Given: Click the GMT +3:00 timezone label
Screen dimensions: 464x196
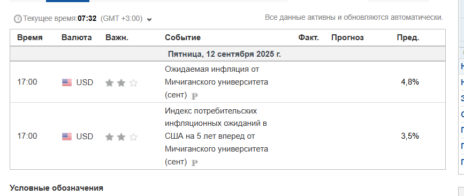Looking at the screenshot, I should [x=121, y=19].
